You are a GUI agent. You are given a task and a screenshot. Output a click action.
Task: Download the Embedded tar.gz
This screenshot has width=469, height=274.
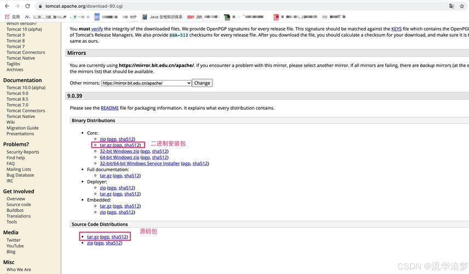click(106, 206)
